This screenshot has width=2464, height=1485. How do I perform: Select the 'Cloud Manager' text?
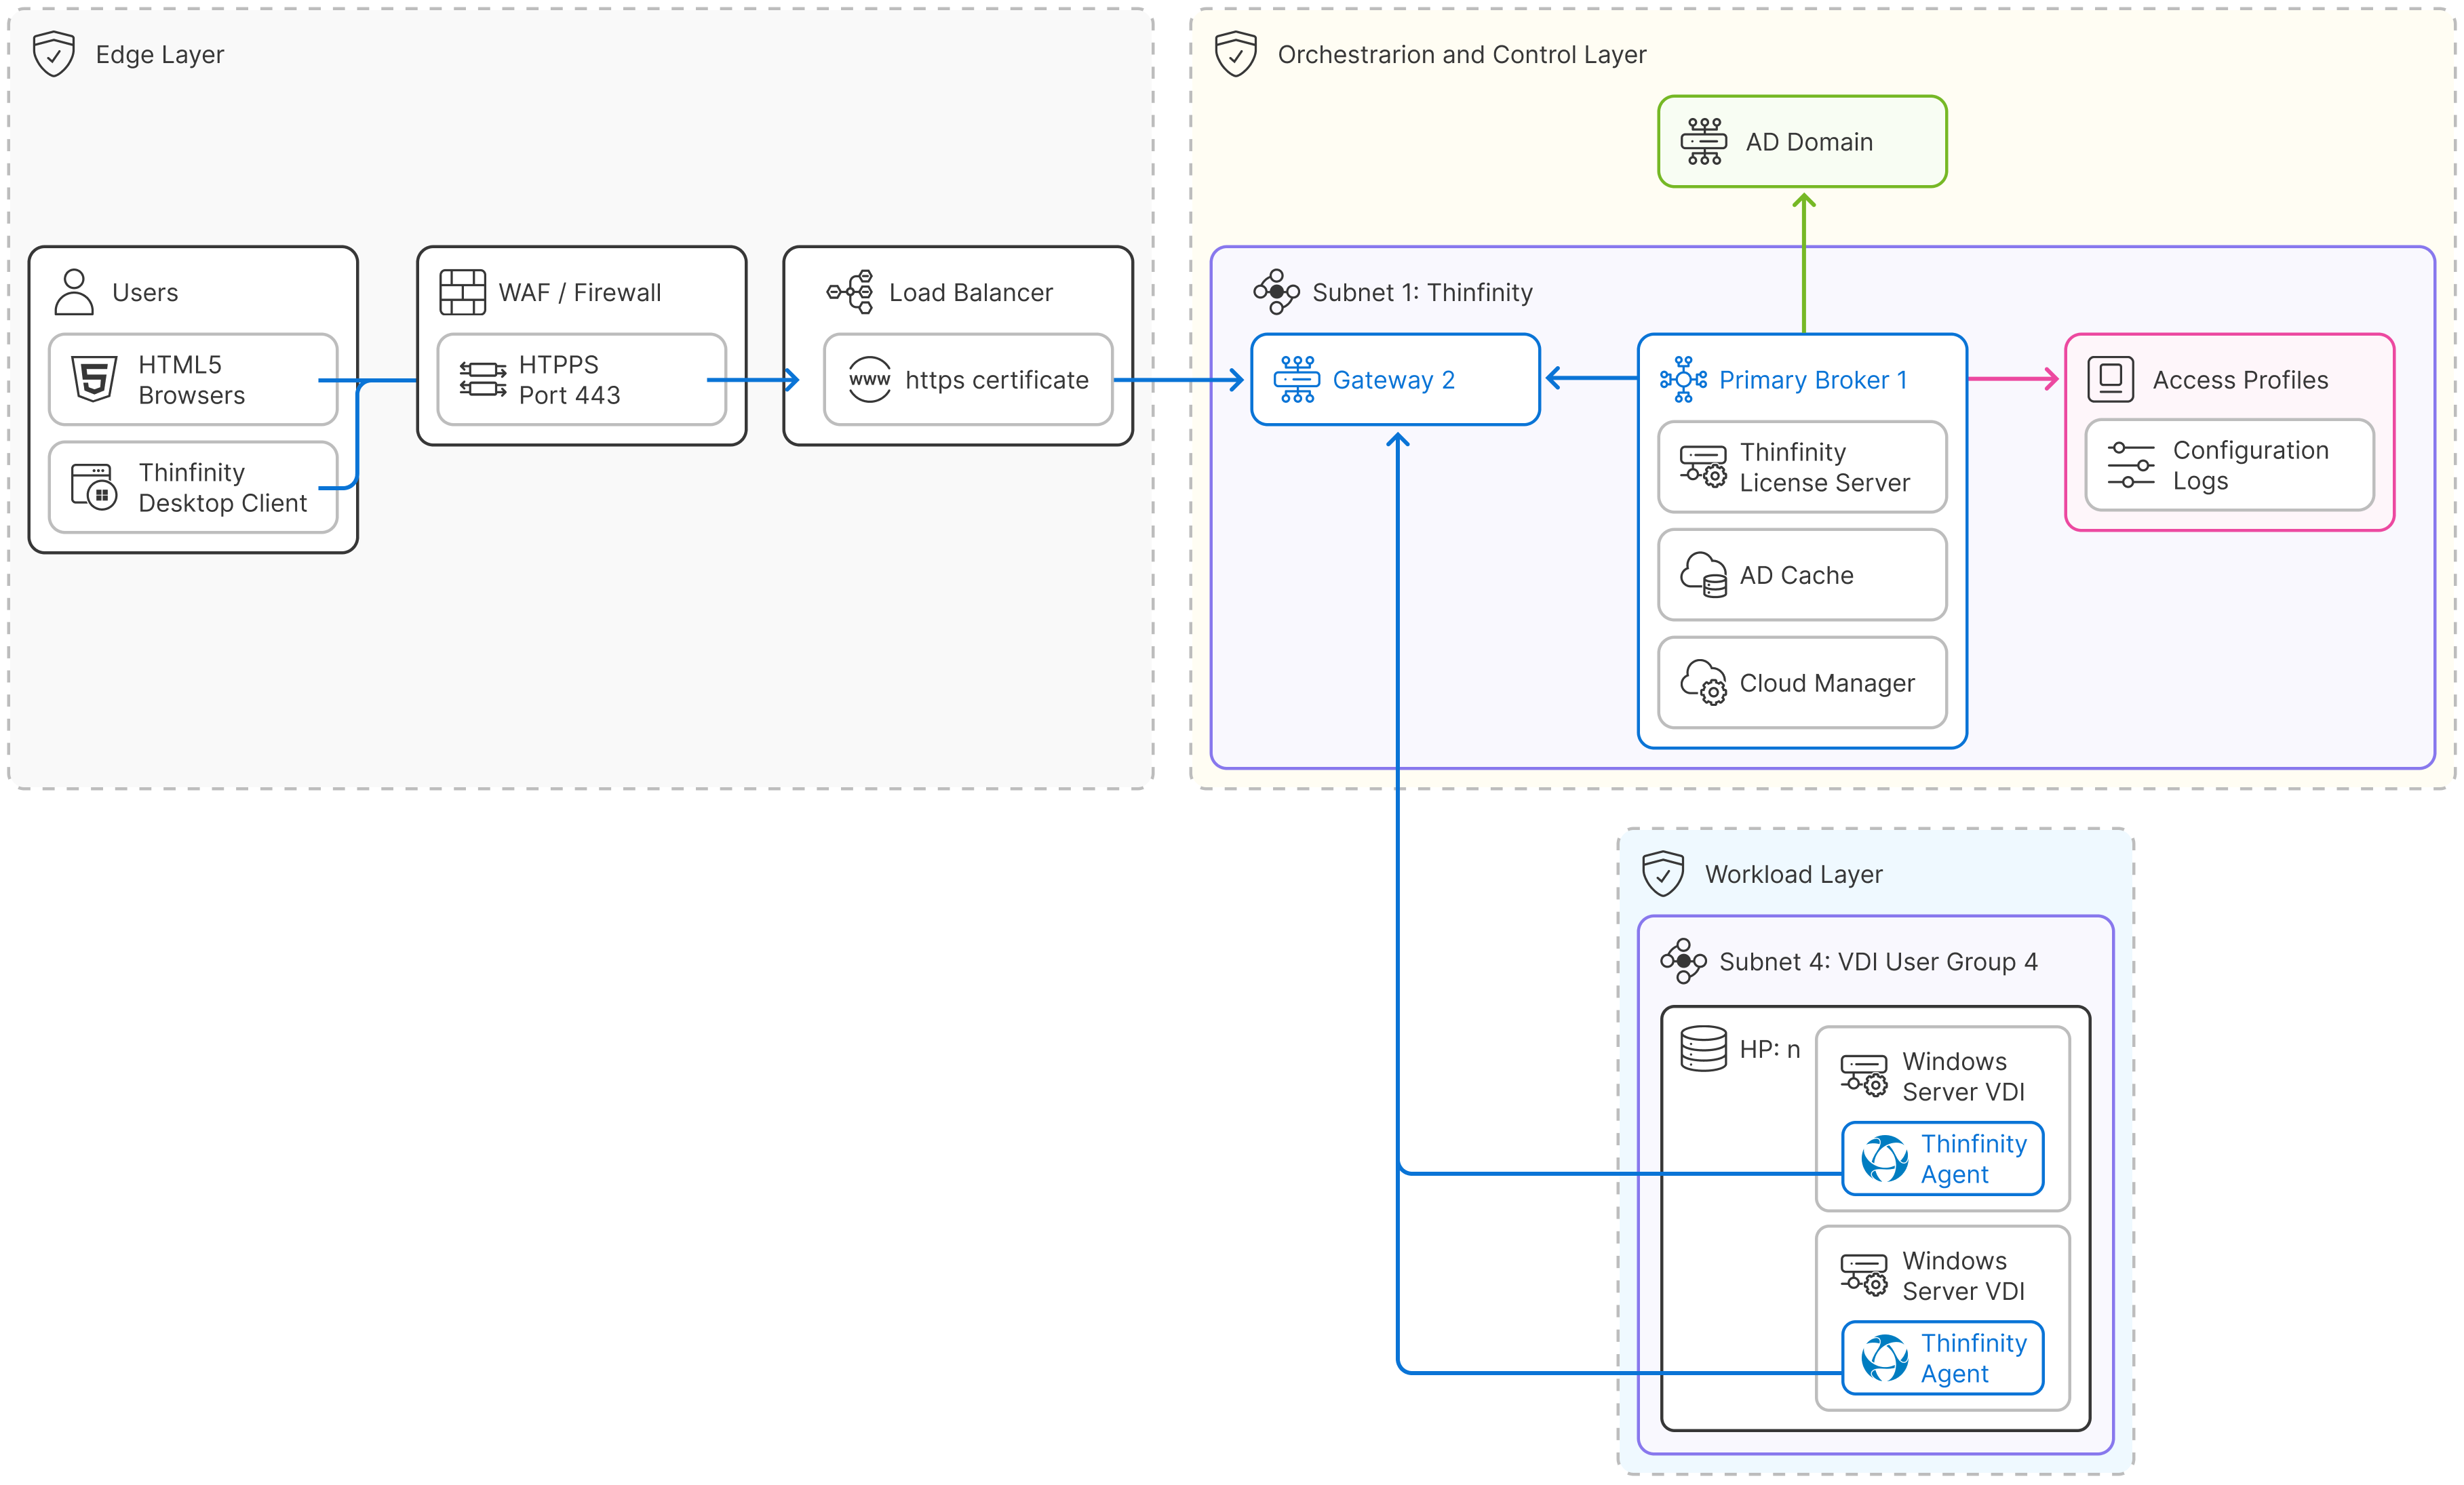pyautogui.click(x=1827, y=683)
